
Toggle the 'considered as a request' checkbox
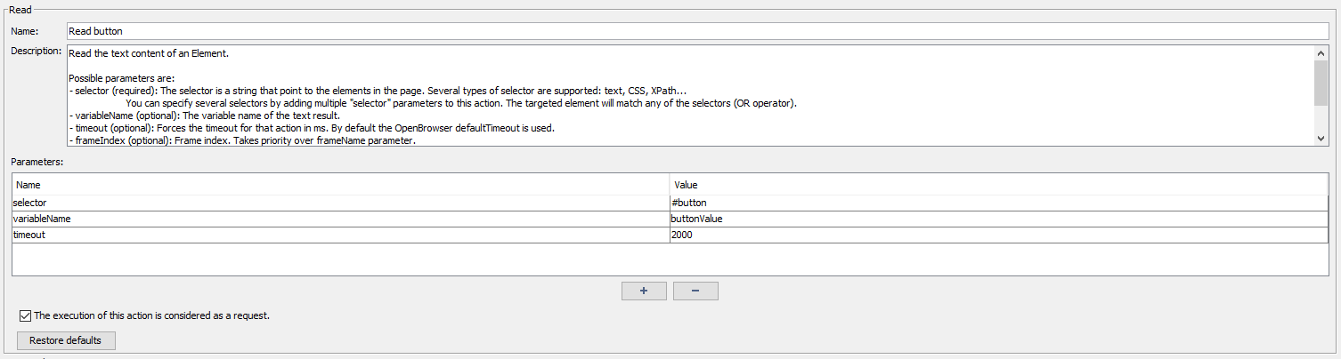(x=25, y=315)
